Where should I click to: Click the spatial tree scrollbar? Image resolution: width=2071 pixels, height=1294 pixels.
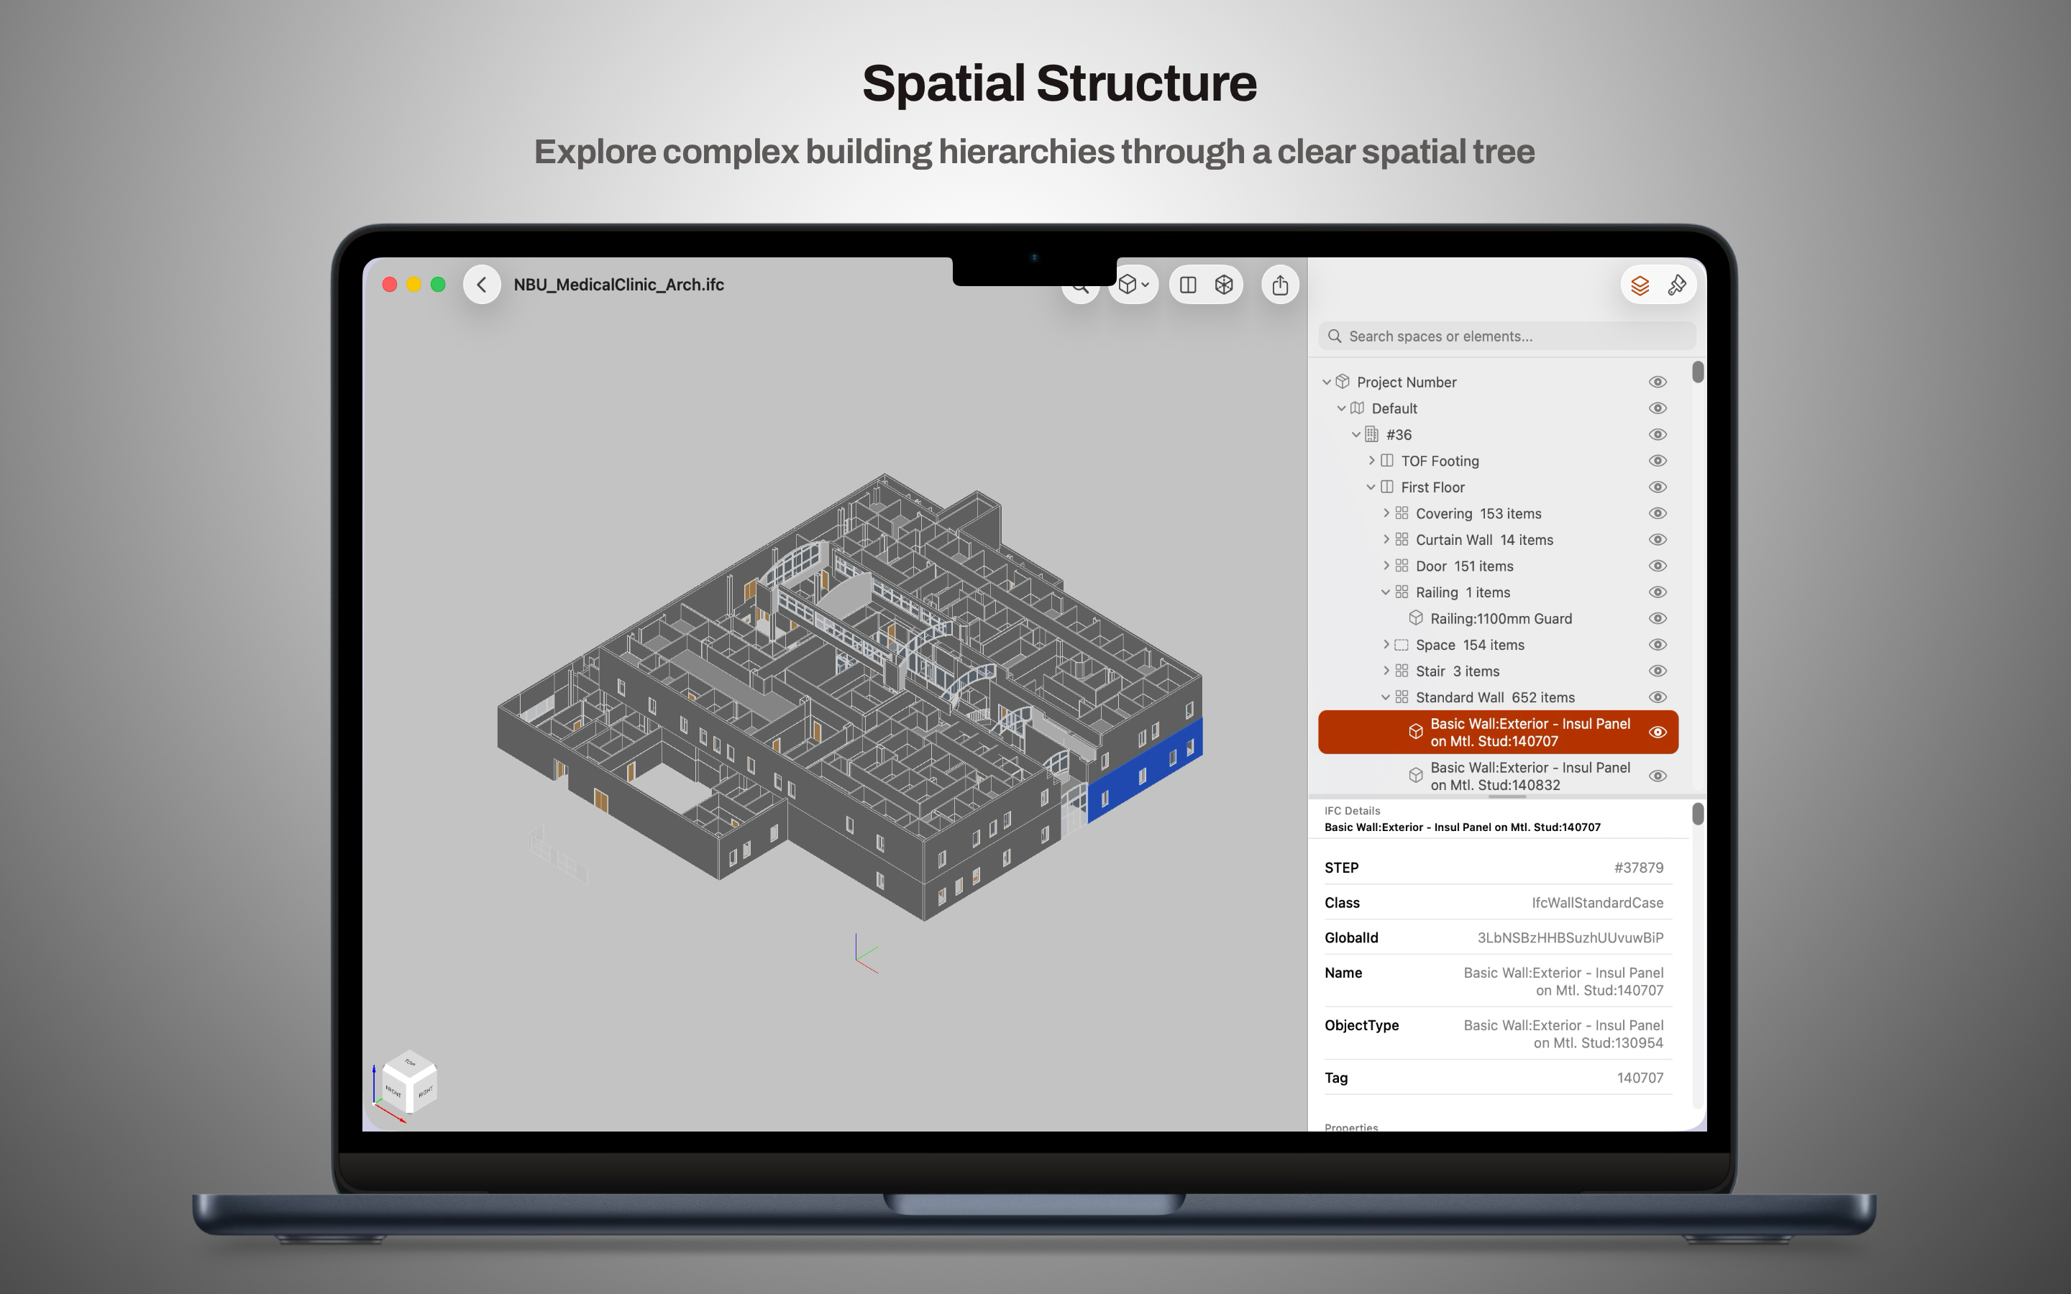pyautogui.click(x=1698, y=372)
